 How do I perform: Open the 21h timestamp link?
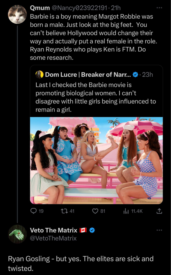pos(116,9)
